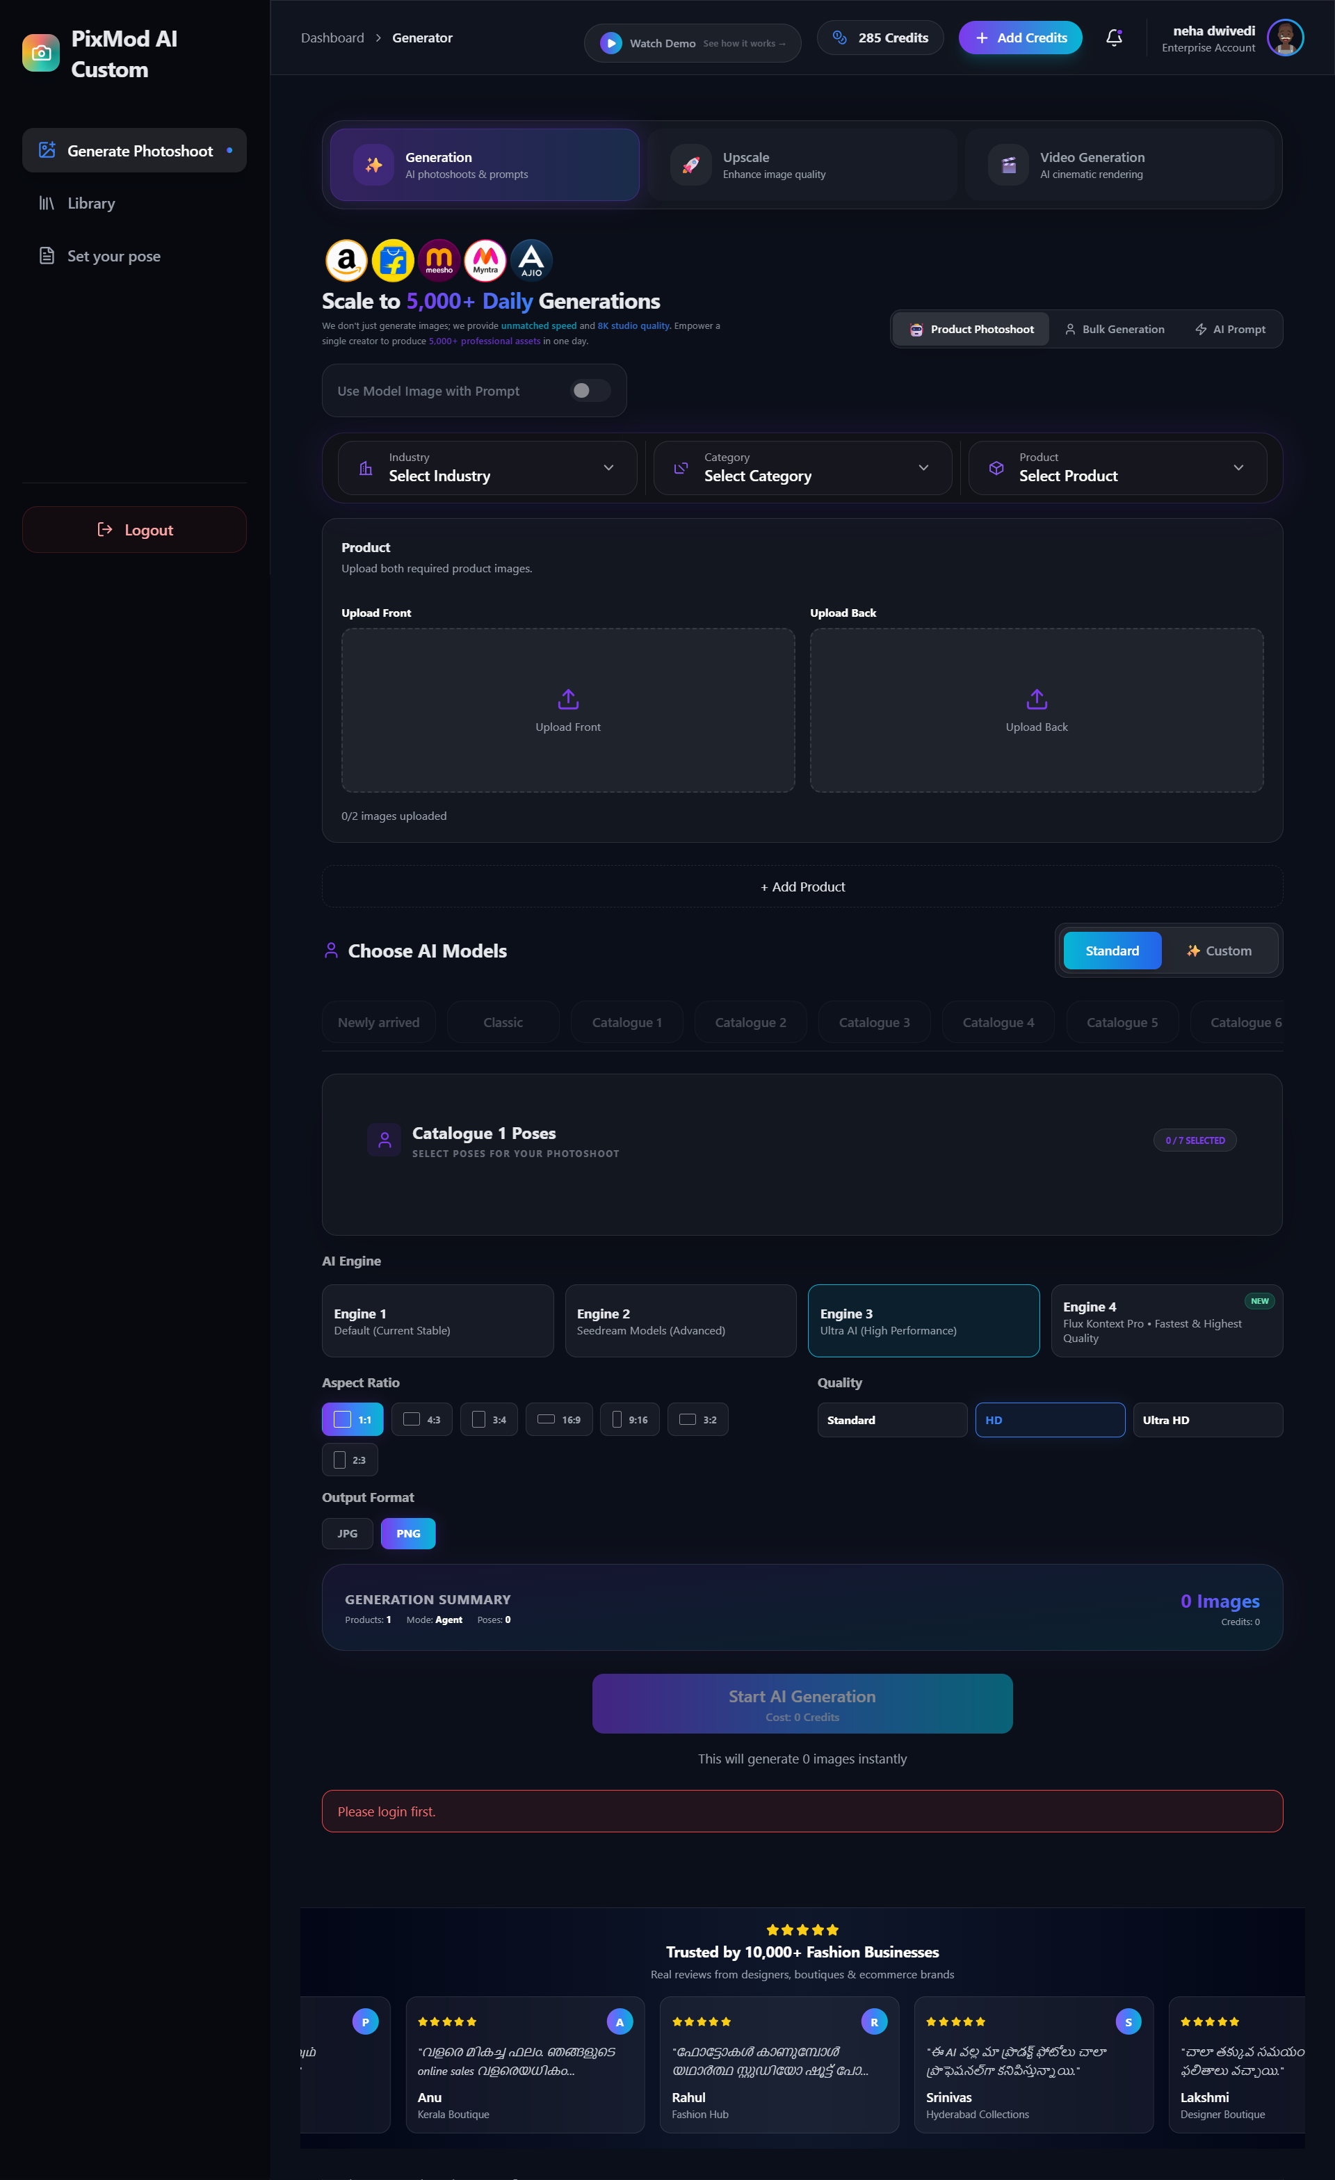Switch to the Video Generation tab
This screenshot has height=2180, width=1335.
(1120, 165)
